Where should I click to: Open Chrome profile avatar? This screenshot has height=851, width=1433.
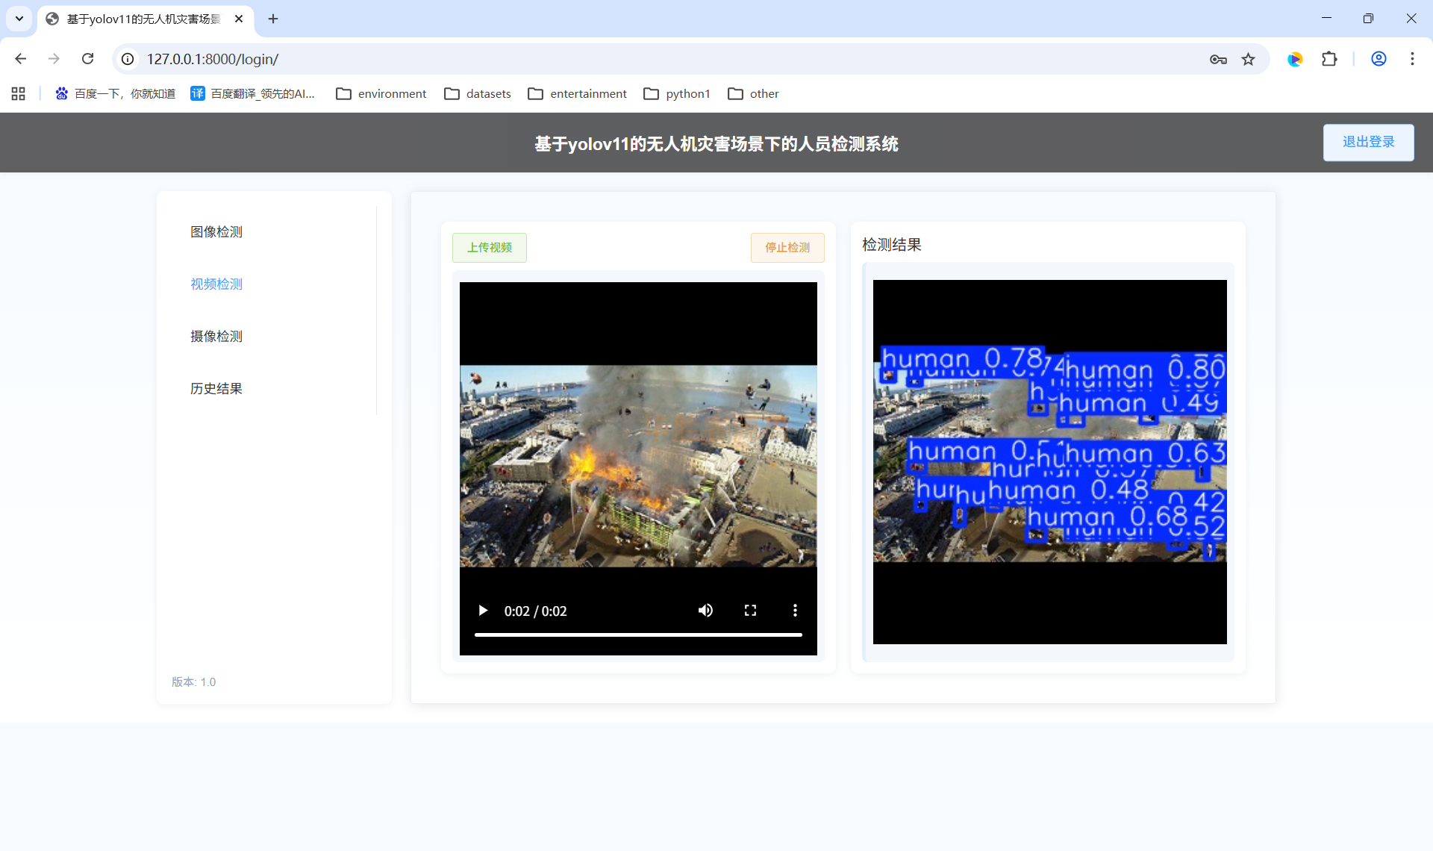pyautogui.click(x=1379, y=59)
